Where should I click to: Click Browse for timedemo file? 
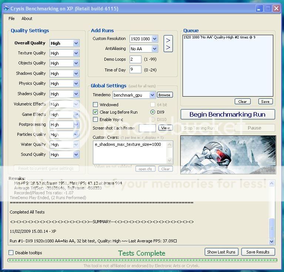164,95
